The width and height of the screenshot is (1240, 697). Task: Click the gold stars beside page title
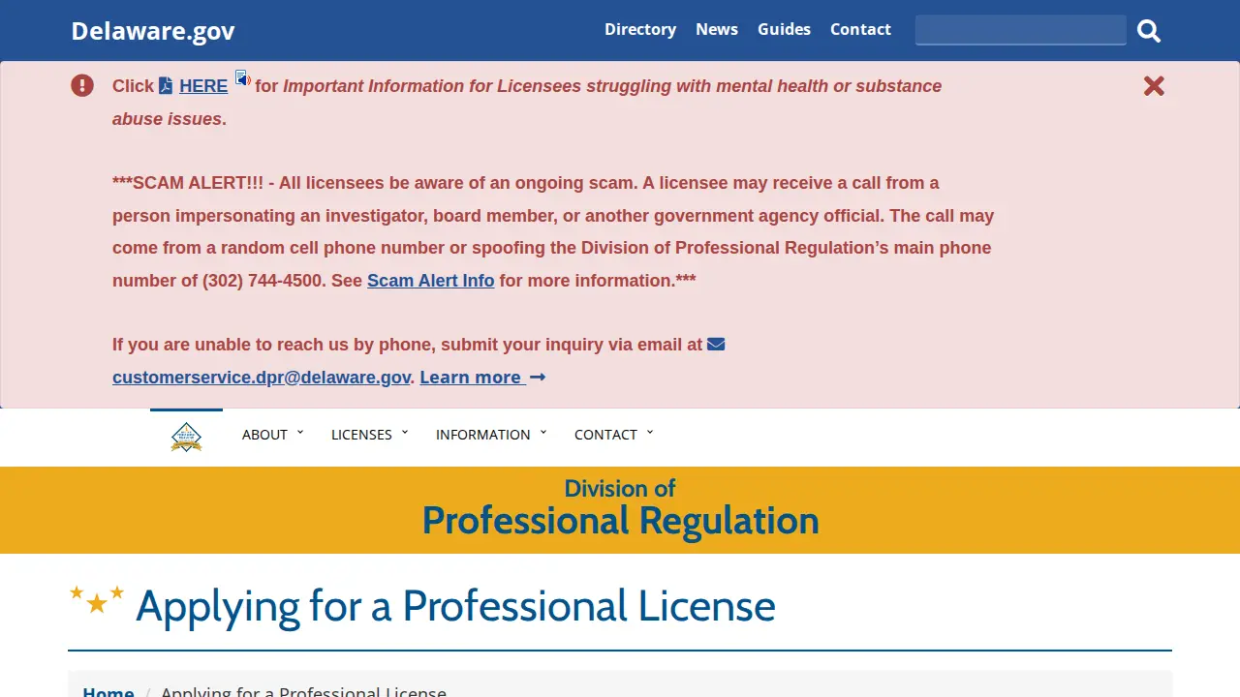point(97,599)
